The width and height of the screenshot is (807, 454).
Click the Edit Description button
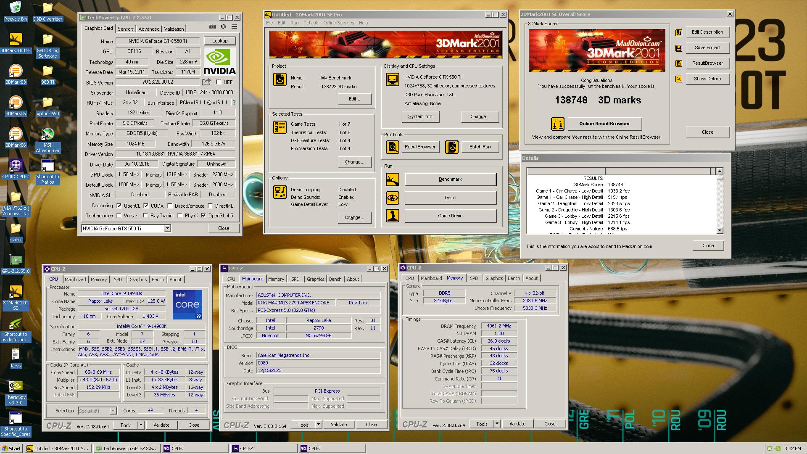point(707,32)
